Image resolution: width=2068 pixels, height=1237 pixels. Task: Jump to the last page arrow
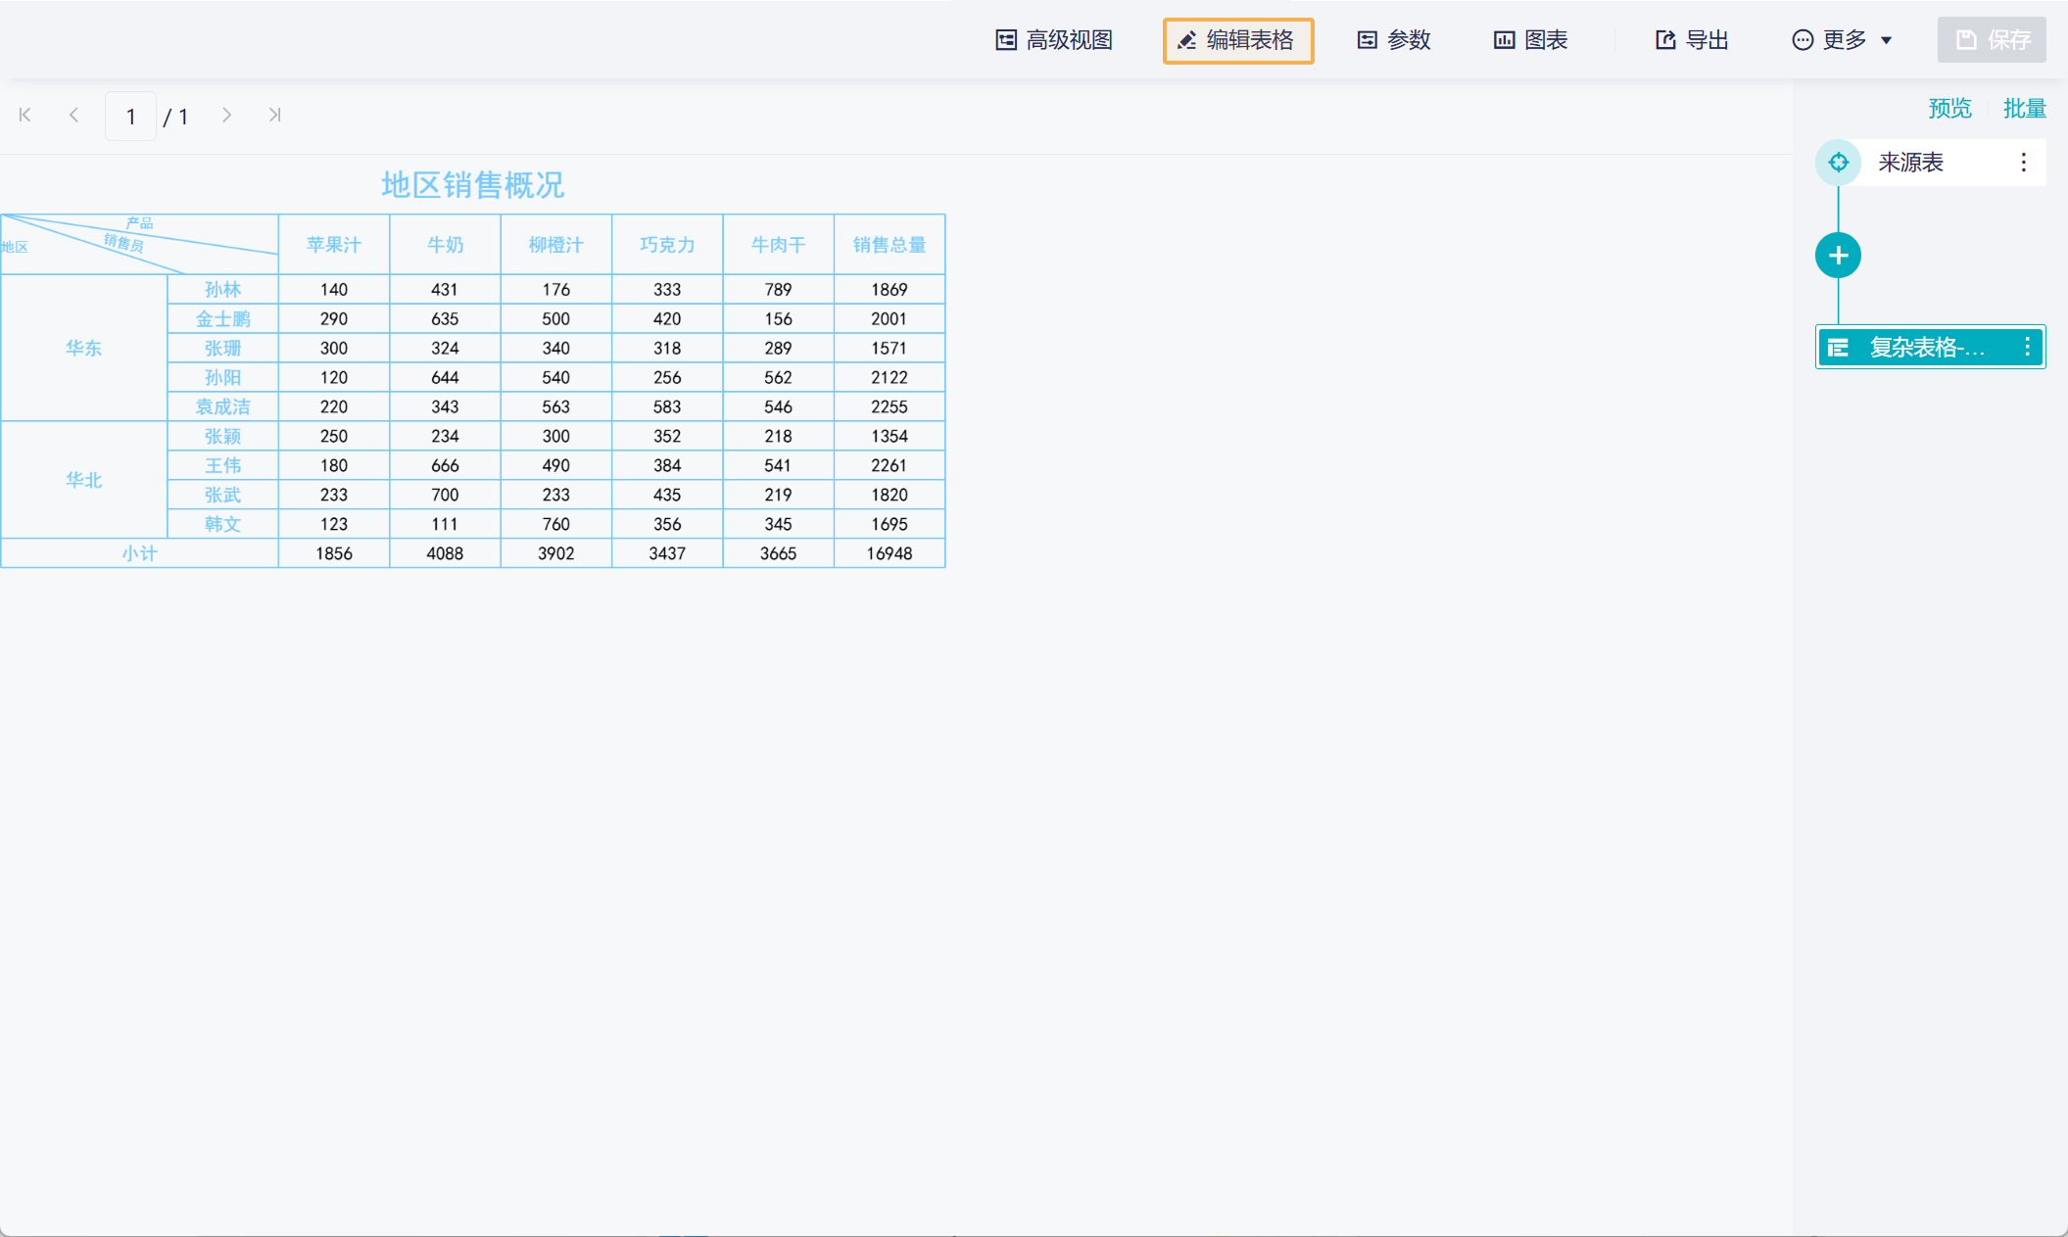(275, 116)
